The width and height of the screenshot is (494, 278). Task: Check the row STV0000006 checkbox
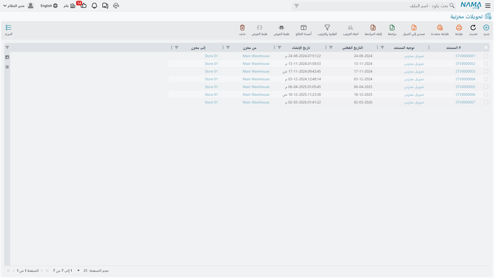pyautogui.click(x=486, y=94)
